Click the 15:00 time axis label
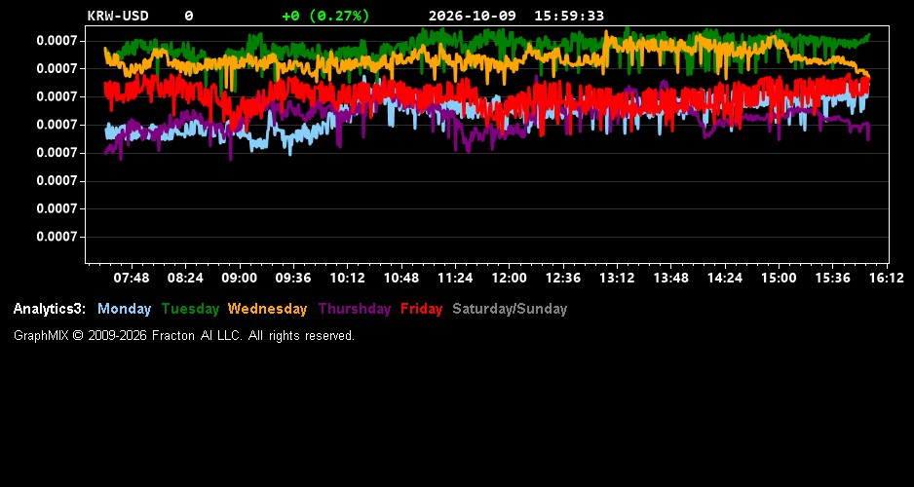The image size is (914, 487). click(x=779, y=279)
